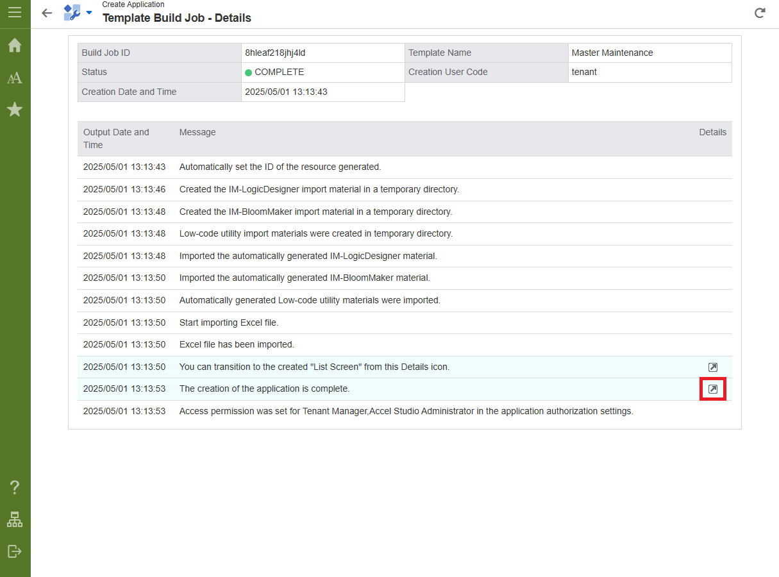Viewport: 779px width, 577px height.
Task: Click the Message column header
Action: click(197, 132)
